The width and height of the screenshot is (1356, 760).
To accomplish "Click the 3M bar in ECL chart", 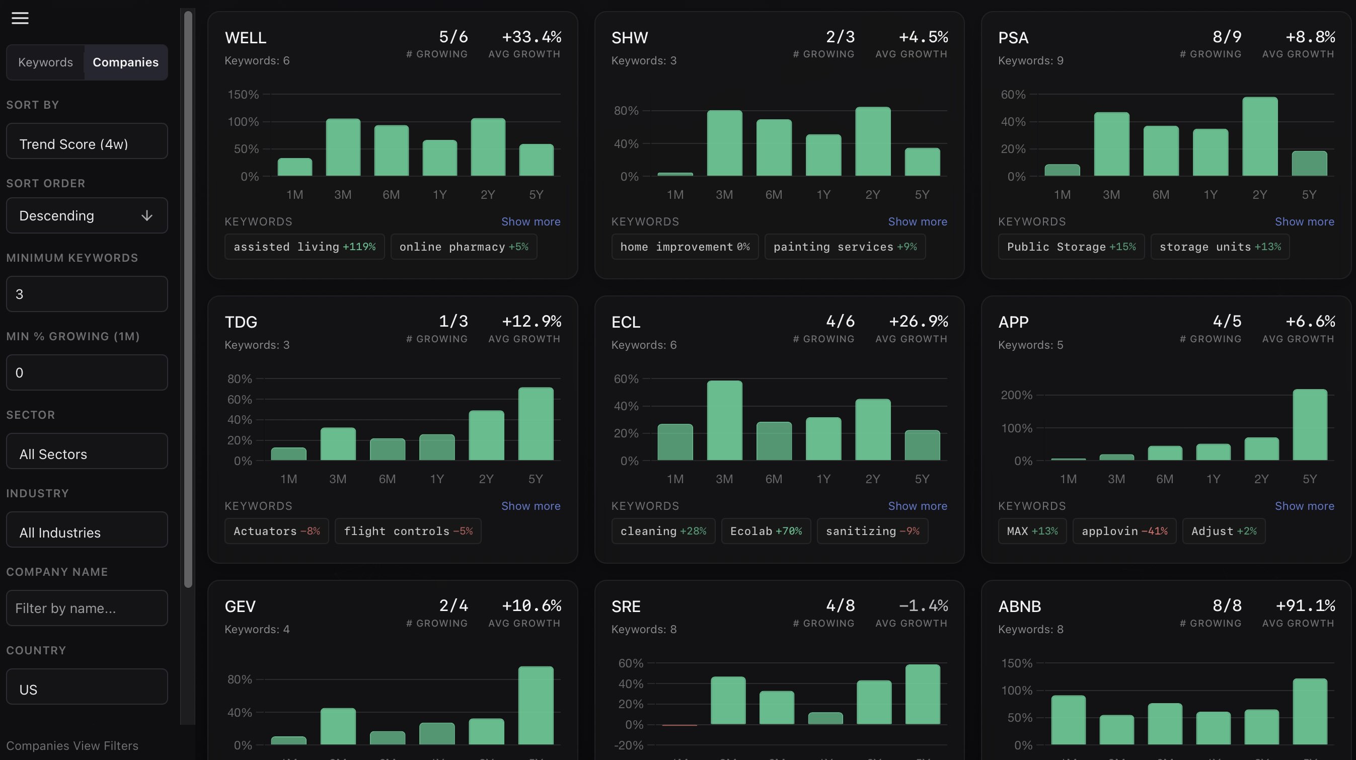I will pyautogui.click(x=724, y=421).
